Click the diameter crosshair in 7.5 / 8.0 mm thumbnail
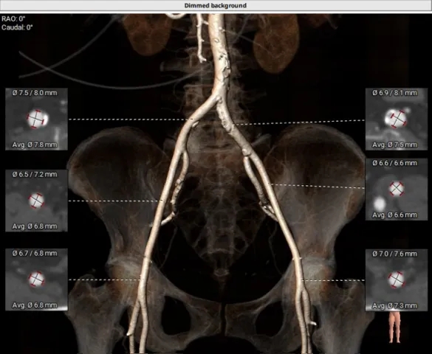This screenshot has width=432, height=354. click(36, 119)
